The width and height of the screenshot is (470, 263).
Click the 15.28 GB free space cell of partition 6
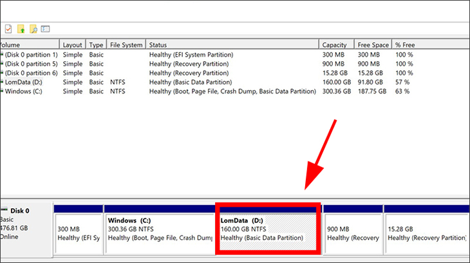(370, 73)
